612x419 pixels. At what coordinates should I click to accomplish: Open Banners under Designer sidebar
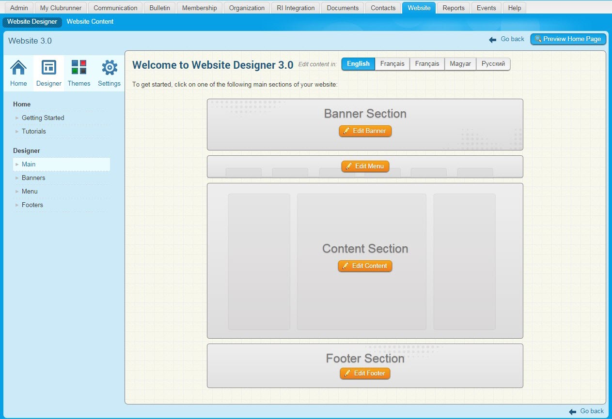pyautogui.click(x=33, y=178)
